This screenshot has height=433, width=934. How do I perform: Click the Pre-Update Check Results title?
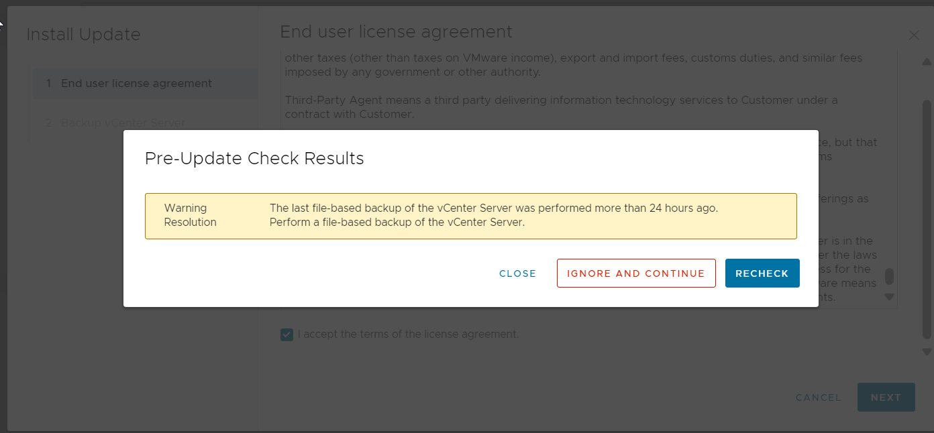pos(254,159)
